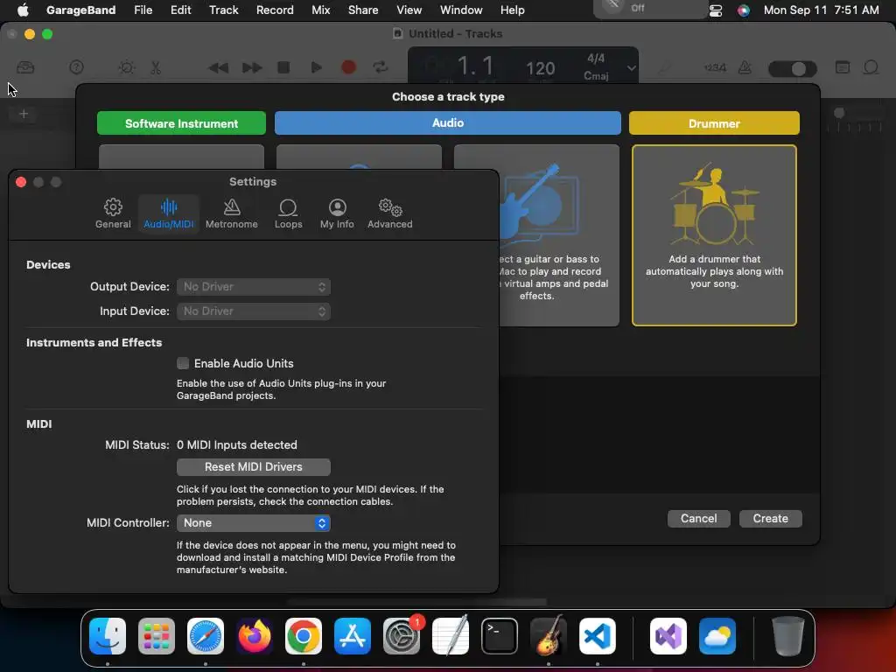This screenshot has height=672, width=896.
Task: Click the tempo value 120
Action: 540,68
